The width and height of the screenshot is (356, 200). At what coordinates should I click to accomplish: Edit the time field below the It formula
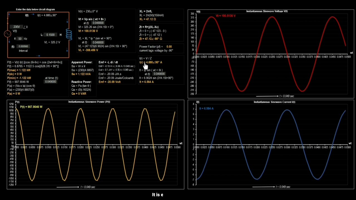click(x=159, y=74)
